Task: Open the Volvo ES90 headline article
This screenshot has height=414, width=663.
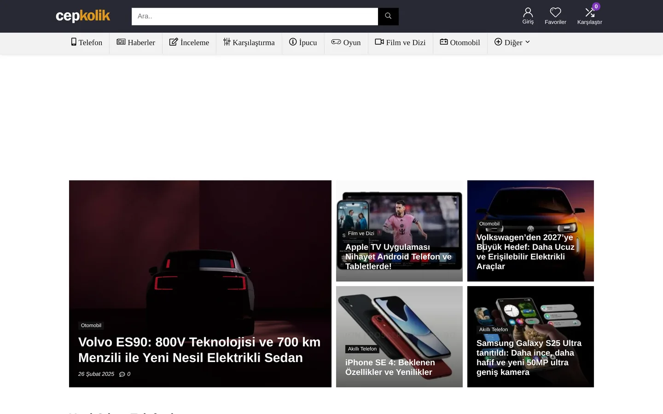Action: pos(199,350)
